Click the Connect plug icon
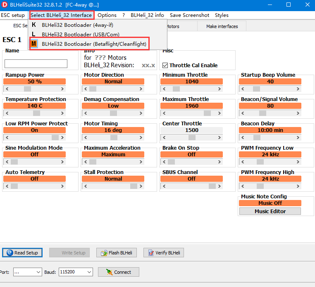The image size is (315, 287). click(x=109, y=272)
